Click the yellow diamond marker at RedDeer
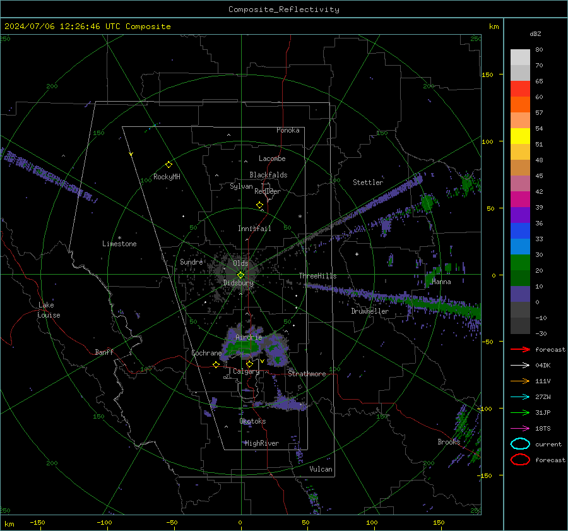This screenshot has width=568, height=531. pyautogui.click(x=260, y=205)
